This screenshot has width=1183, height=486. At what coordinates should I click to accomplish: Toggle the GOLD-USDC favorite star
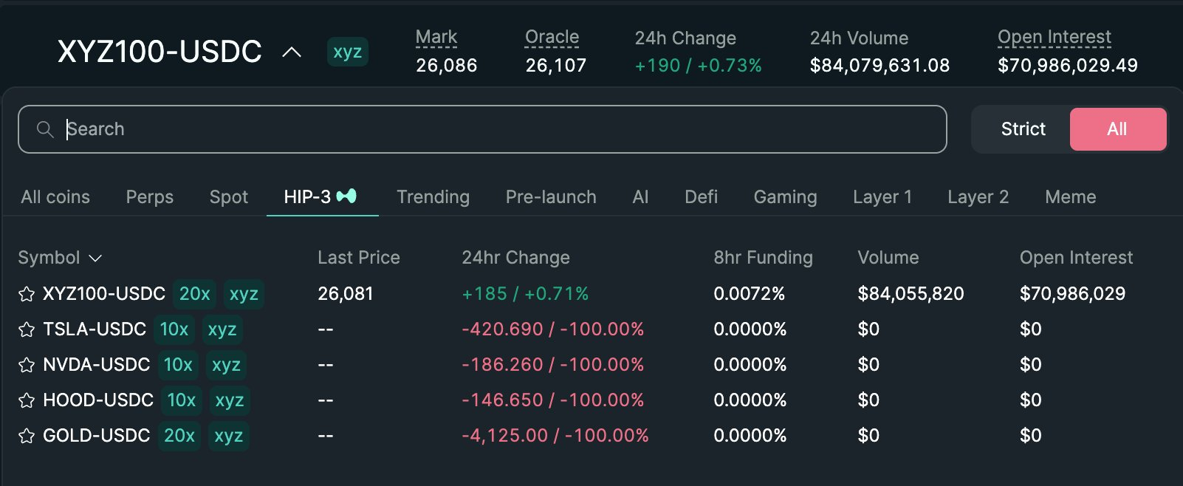pos(27,436)
